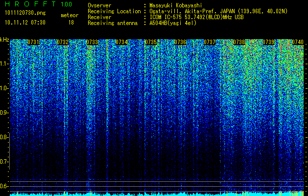Click the meteor count 18
This screenshot has width=308, height=196.
pyautogui.click(x=71, y=23)
